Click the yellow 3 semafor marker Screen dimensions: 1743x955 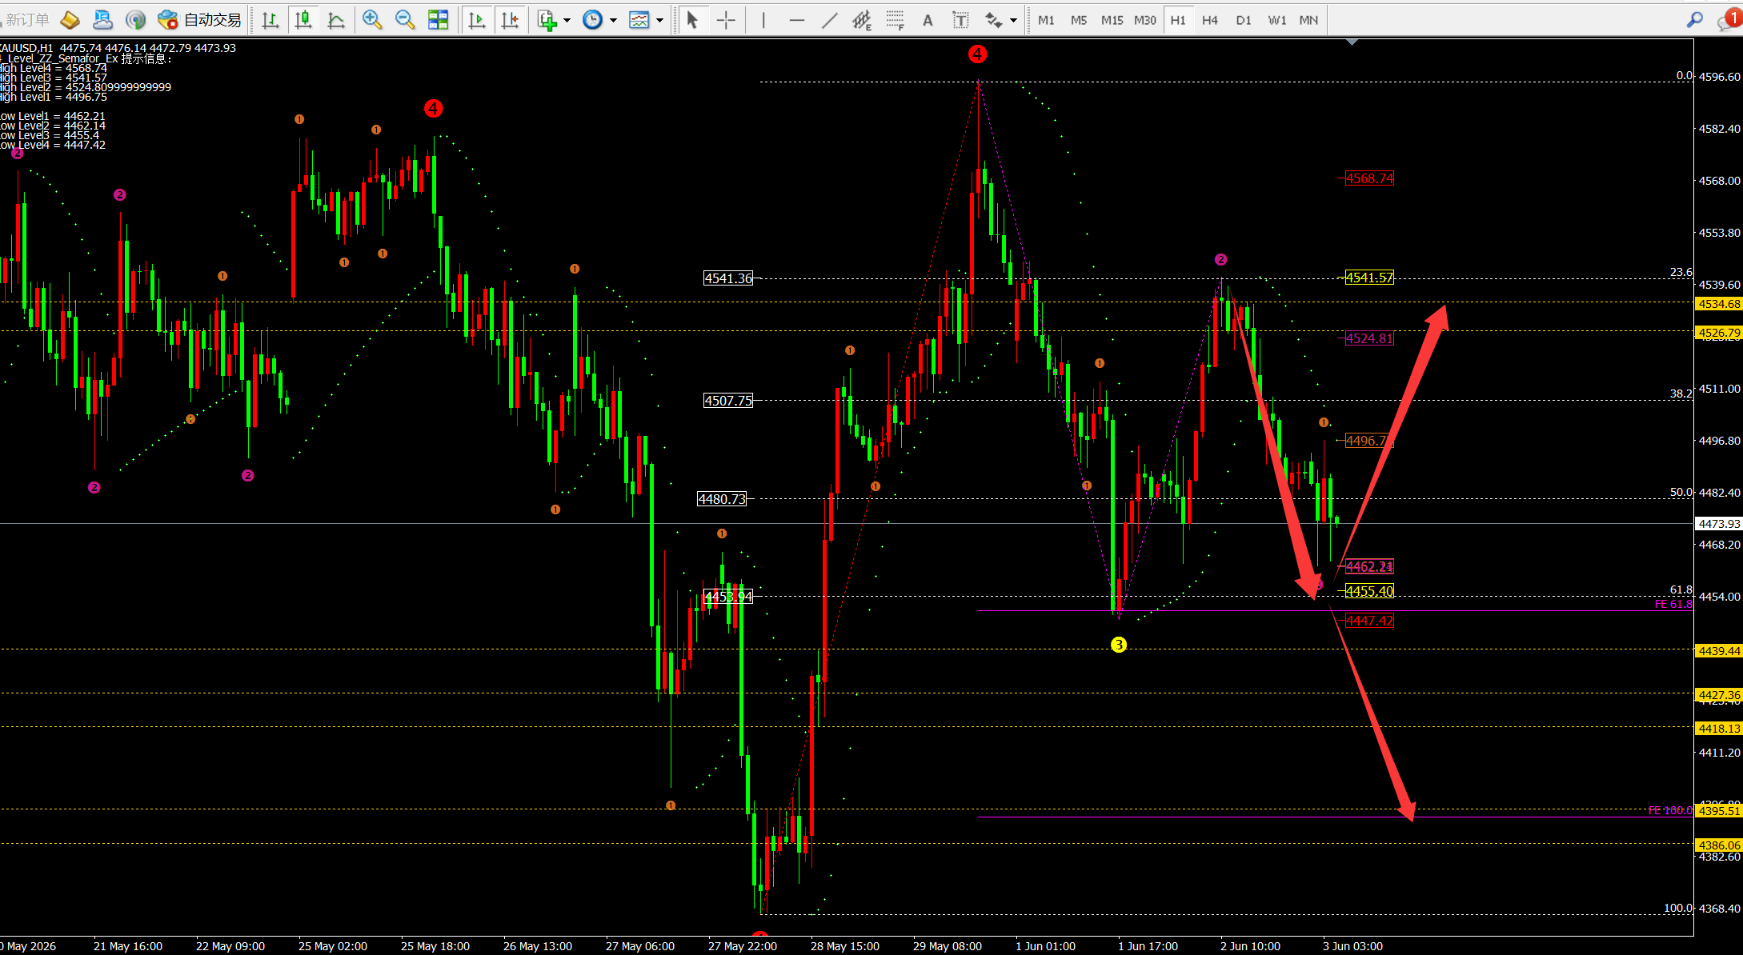coord(1119,645)
